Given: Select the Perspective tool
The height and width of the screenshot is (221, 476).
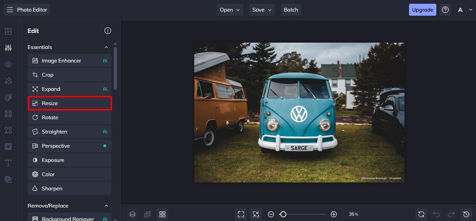Looking at the screenshot, I should [x=70, y=146].
